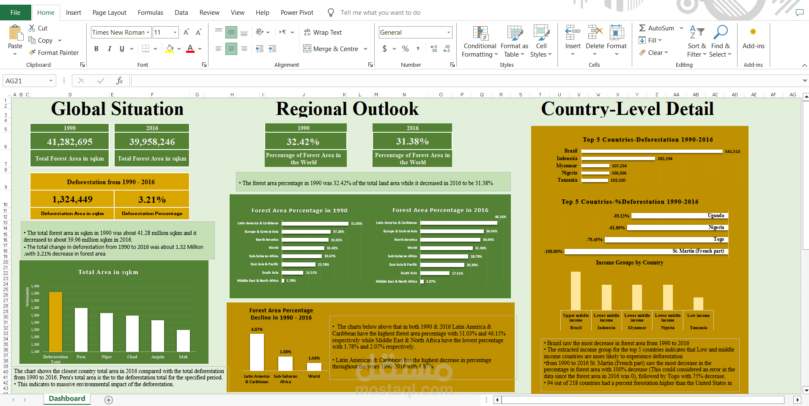Apply the Percent Style format

[405, 49]
